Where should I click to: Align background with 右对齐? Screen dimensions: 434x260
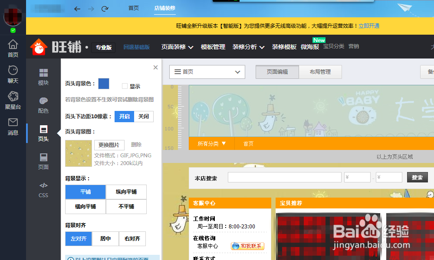point(132,239)
